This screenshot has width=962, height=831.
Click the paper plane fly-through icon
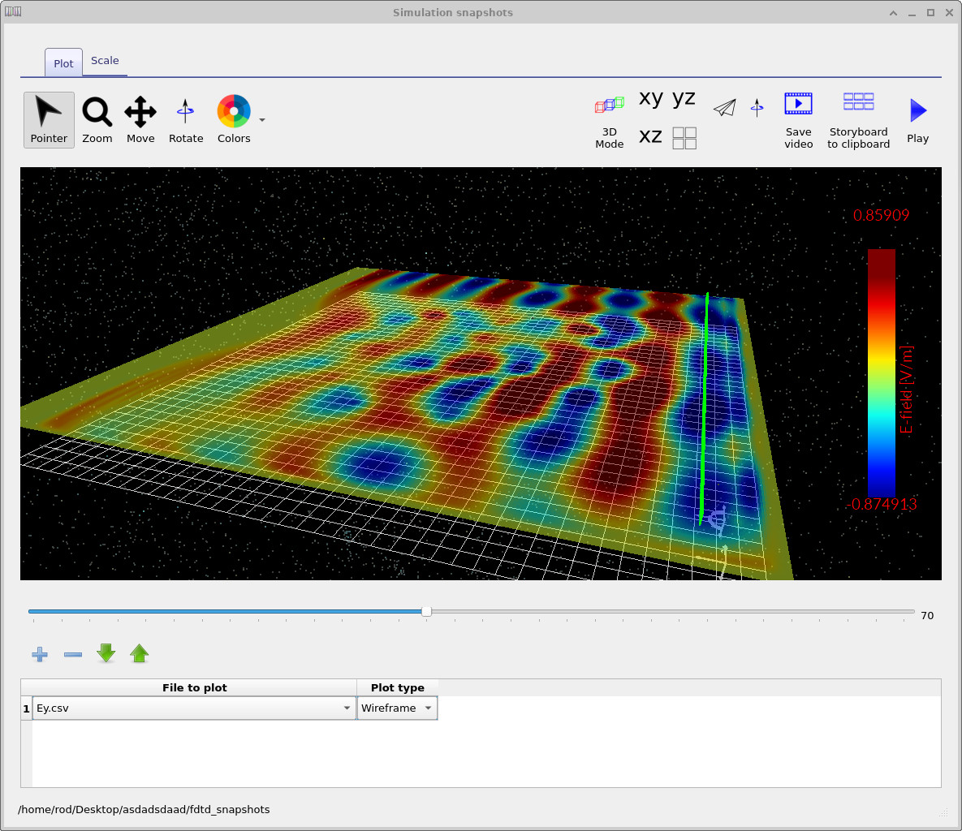point(725,108)
